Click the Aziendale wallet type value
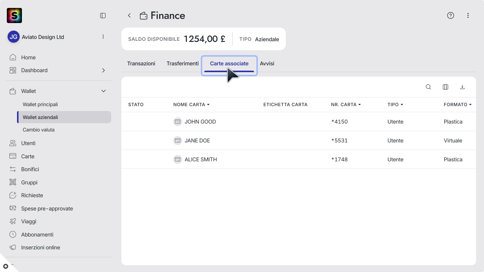Viewport: 484px width, 272px height. coord(267,39)
